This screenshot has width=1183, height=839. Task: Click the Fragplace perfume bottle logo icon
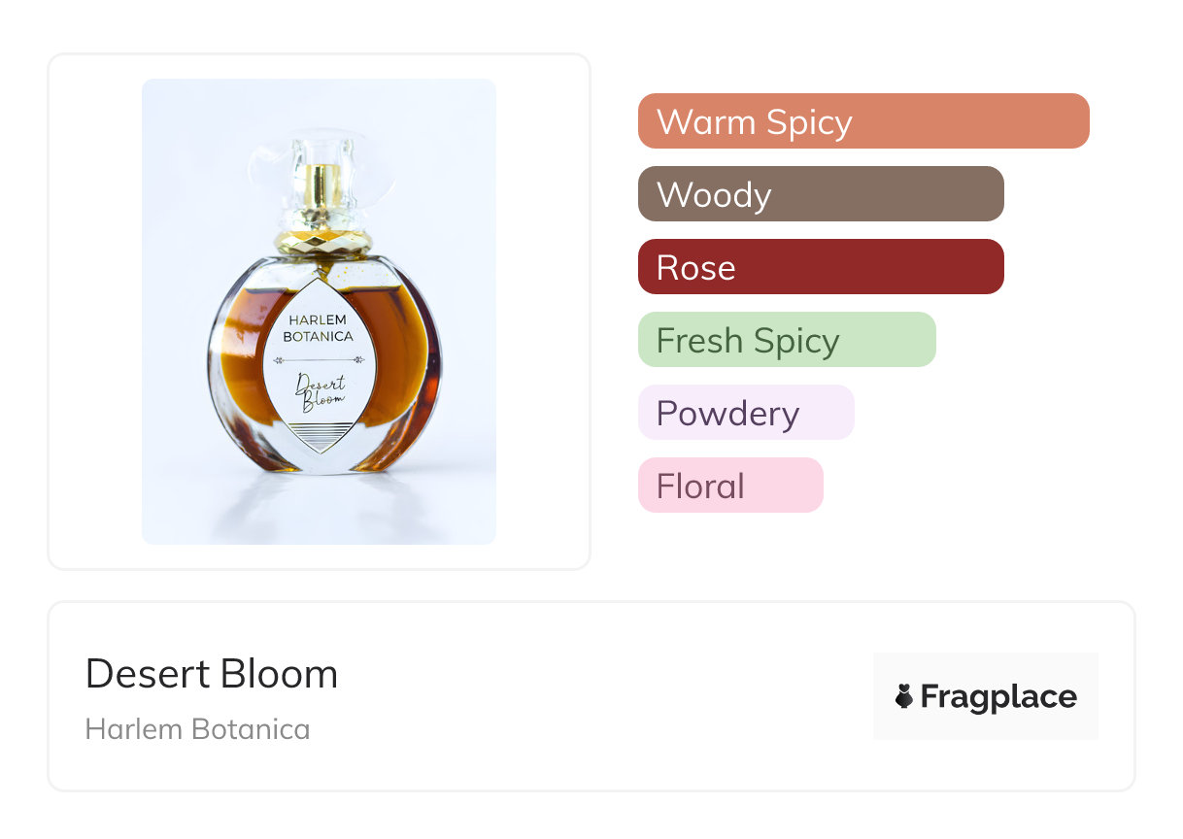904,696
